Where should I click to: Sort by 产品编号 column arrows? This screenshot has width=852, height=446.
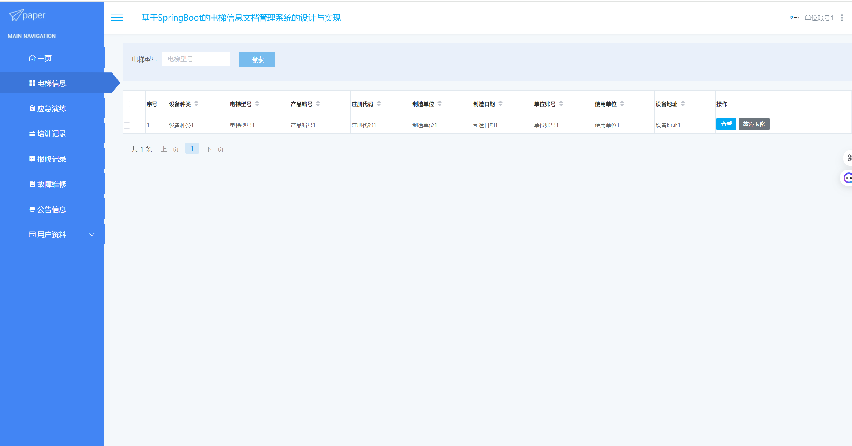318,104
